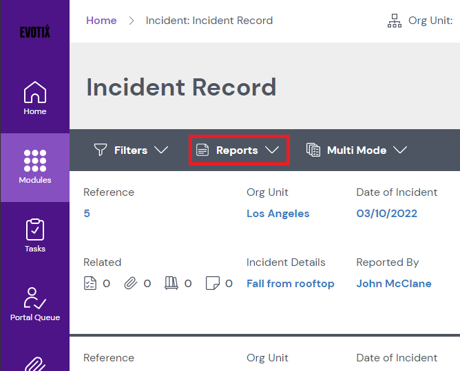Click the related tasks checklist icon
Screen dimensions: 460x371
click(90, 283)
